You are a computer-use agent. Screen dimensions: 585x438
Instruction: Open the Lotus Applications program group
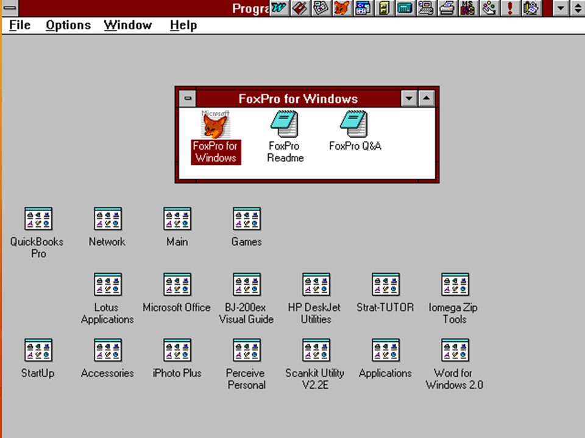(x=107, y=284)
